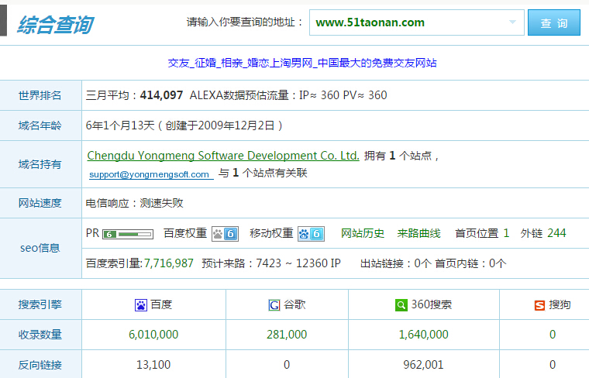This screenshot has height=378, width=589.
Task: Click the domain age text 6年1个月13天
Action: pos(120,125)
